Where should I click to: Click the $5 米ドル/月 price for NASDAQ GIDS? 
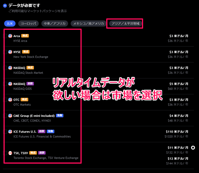coord(179,84)
